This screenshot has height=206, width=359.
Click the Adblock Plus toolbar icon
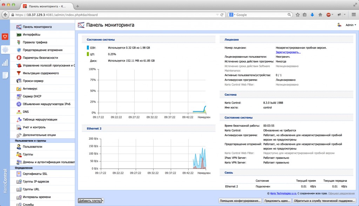(328, 15)
